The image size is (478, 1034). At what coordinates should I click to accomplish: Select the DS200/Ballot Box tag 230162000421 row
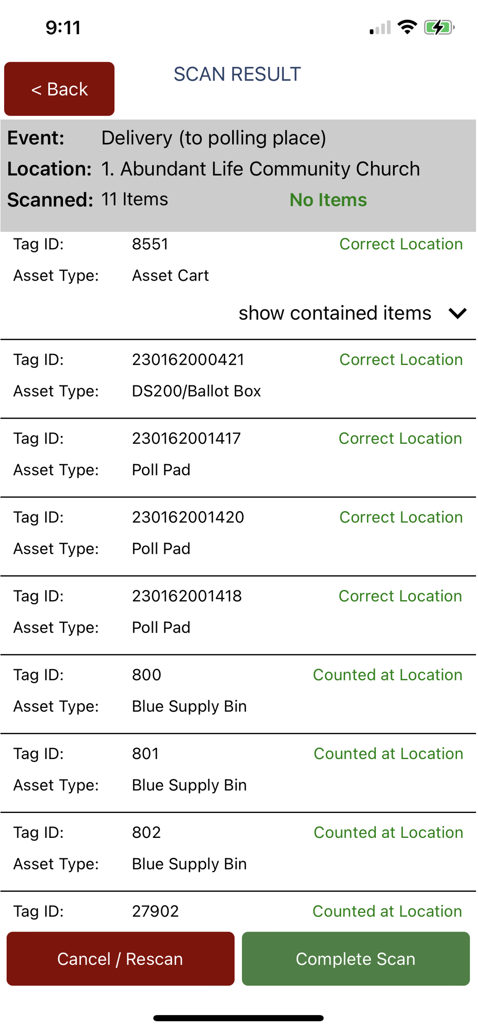tap(238, 379)
